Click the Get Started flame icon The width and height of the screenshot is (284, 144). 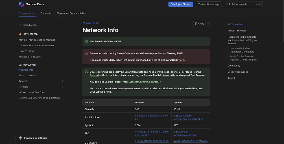pos(20,34)
